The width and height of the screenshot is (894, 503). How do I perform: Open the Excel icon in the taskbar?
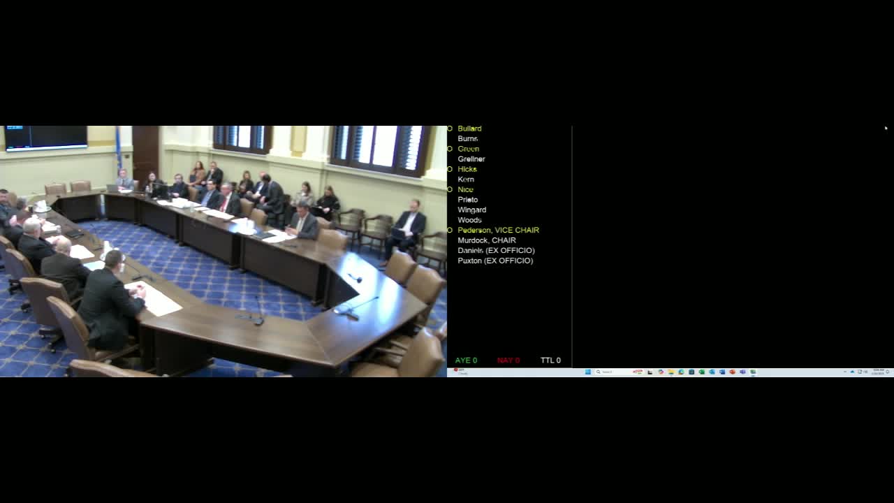(x=702, y=372)
